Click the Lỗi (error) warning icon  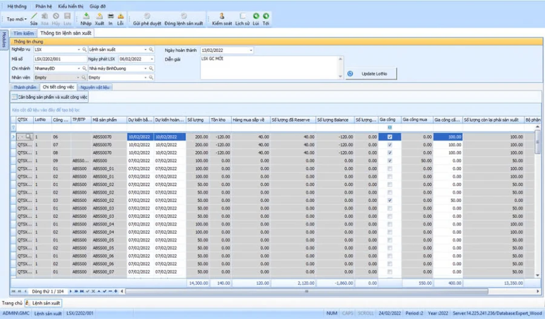coord(121,16)
